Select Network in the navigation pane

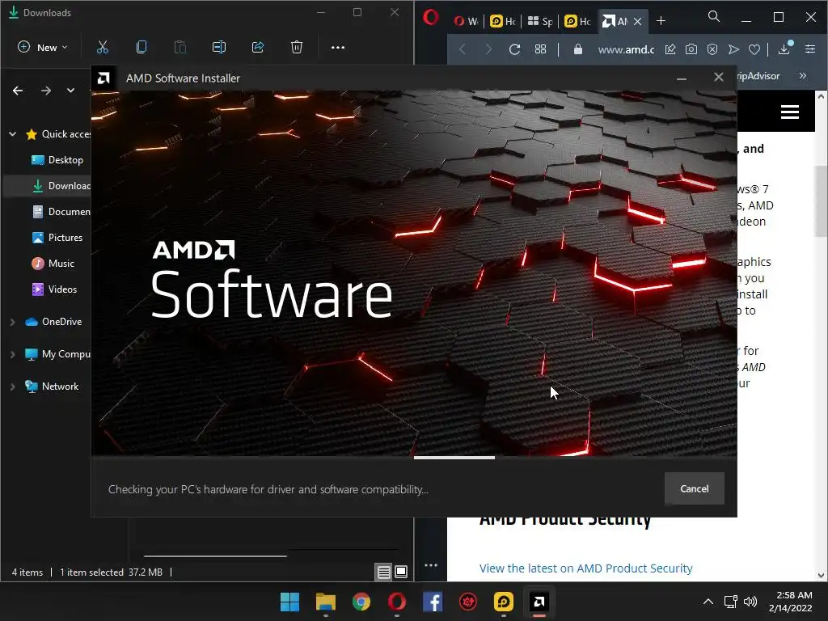[52, 387]
